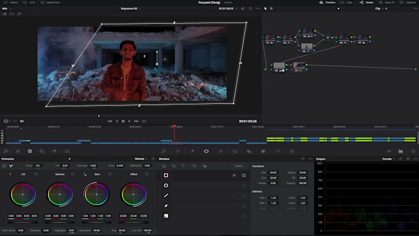Jump to the previous clip
Viewport: 419px width, 236px height.
pos(110,121)
